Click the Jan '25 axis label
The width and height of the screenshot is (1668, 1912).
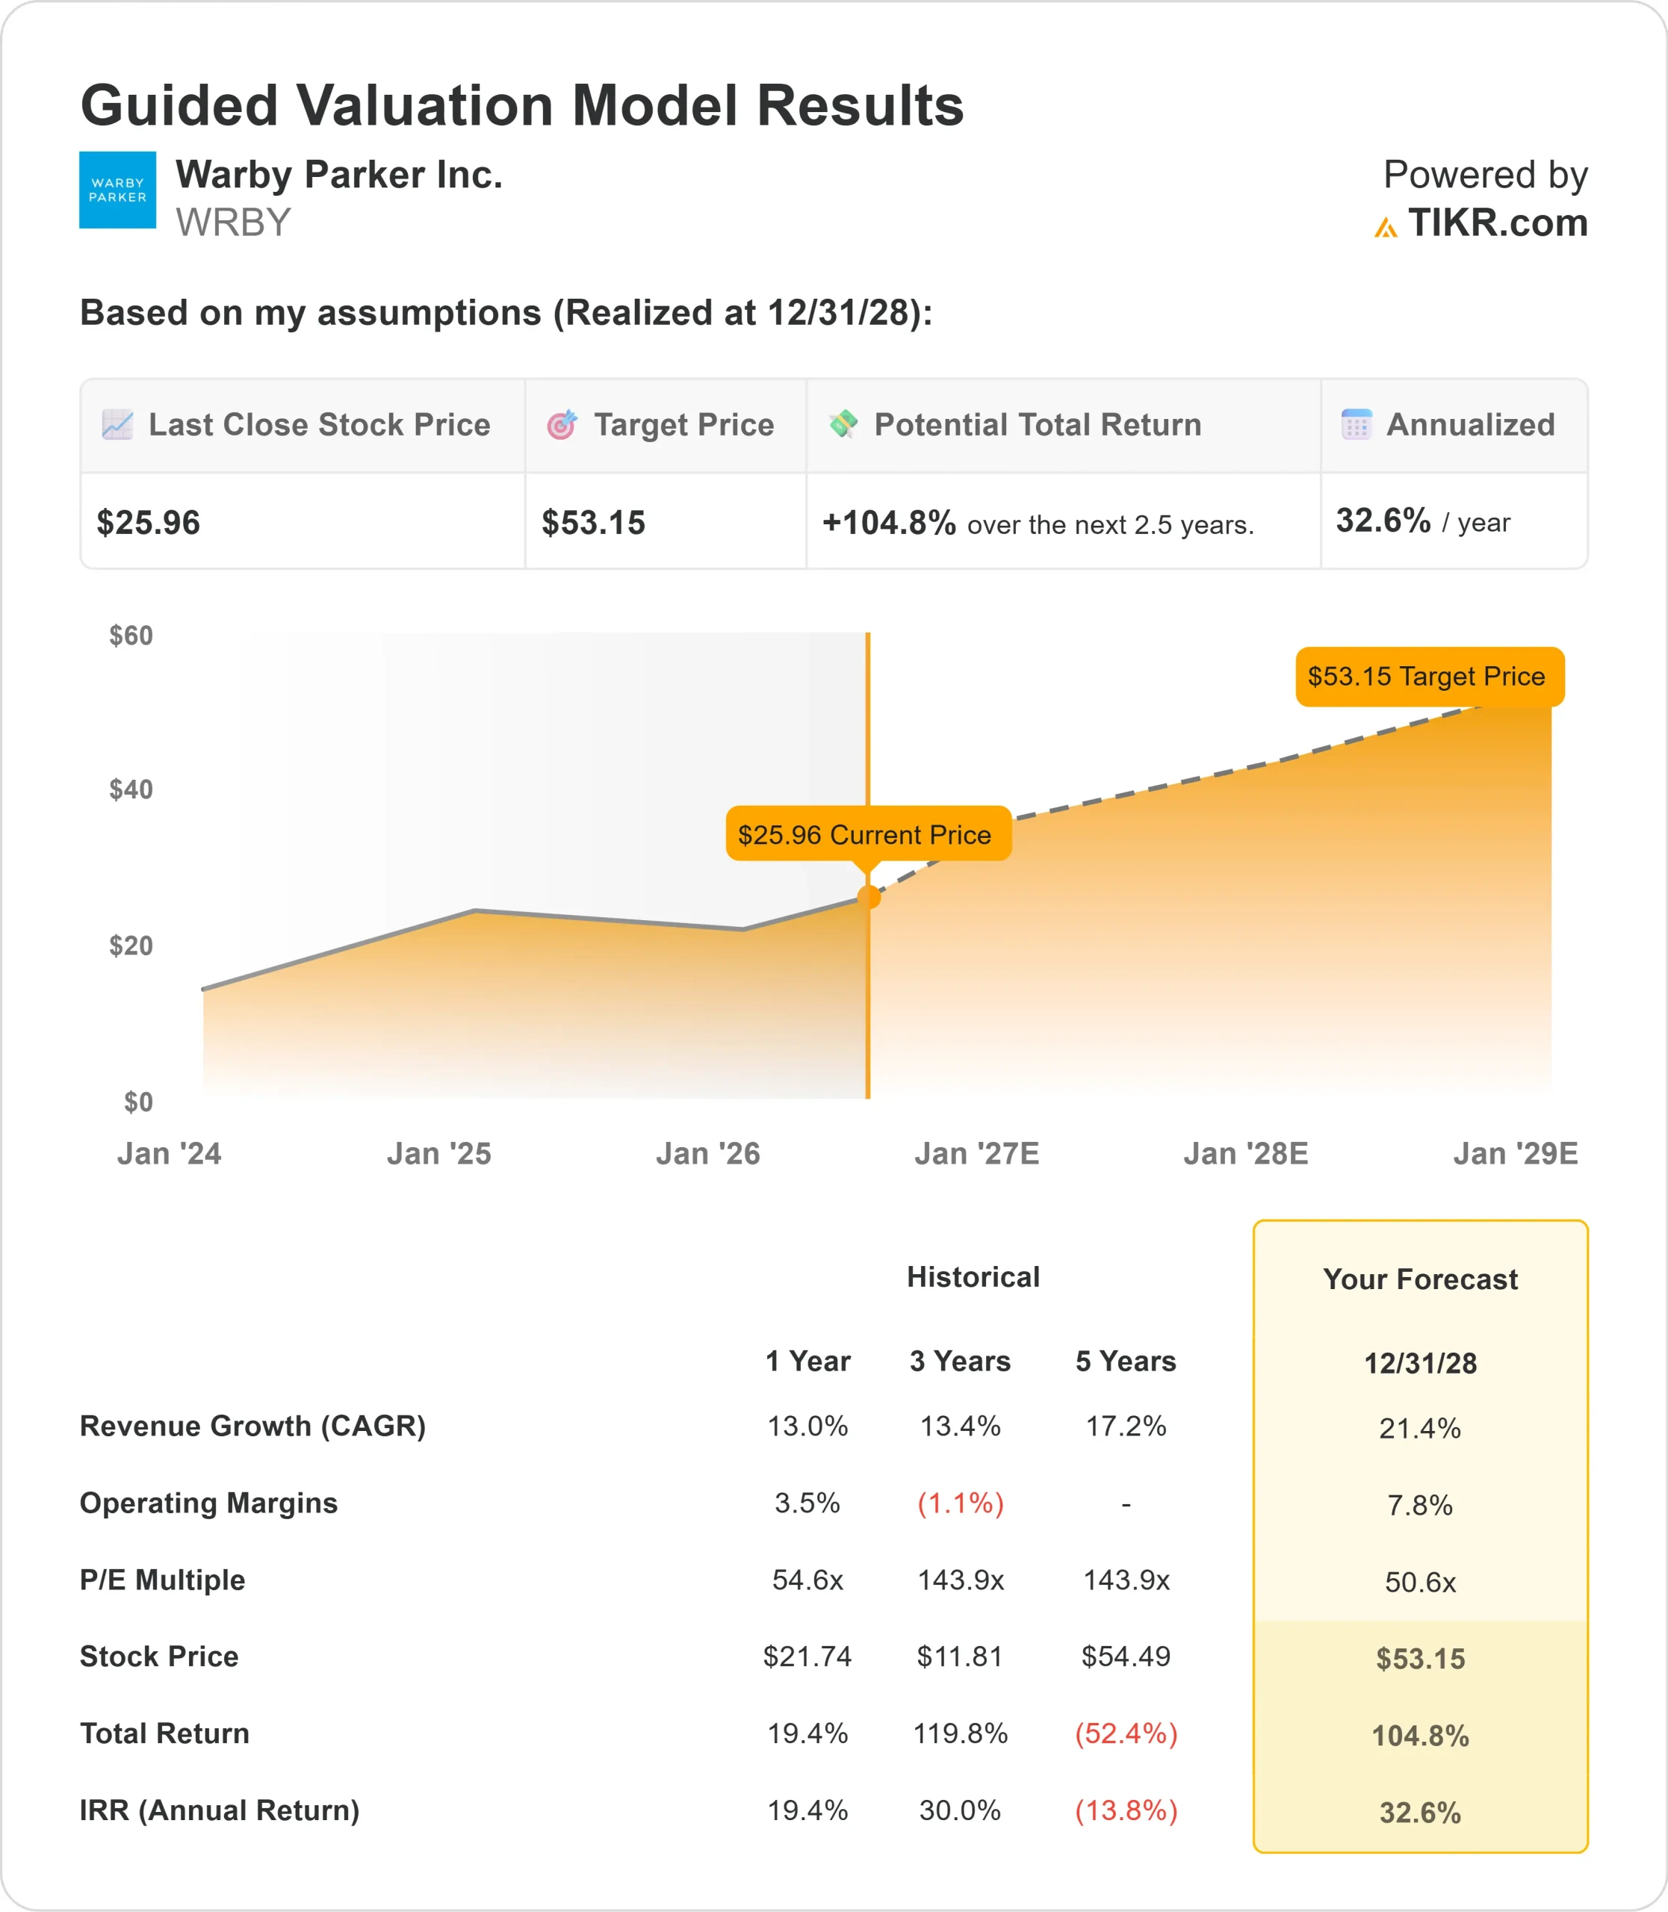tap(439, 1154)
